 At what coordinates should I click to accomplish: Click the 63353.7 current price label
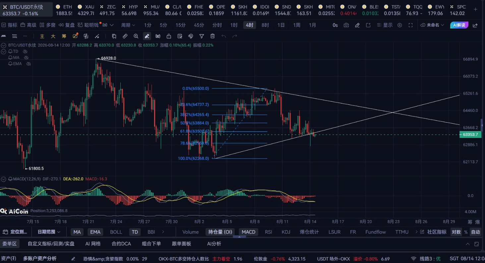coord(470,134)
